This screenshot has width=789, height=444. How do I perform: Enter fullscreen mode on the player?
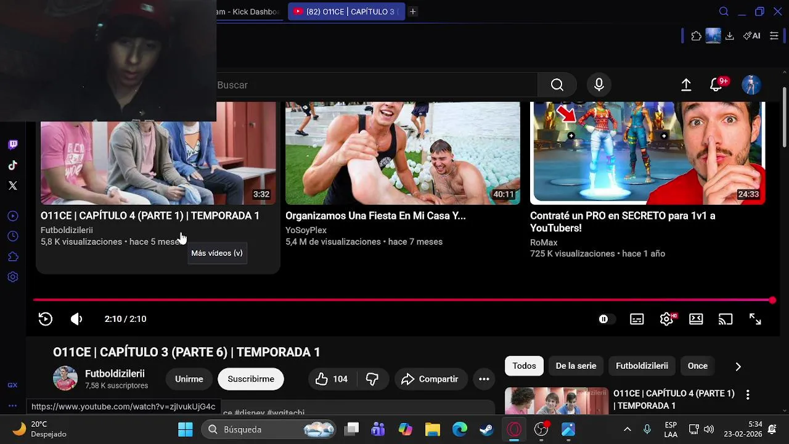pos(755,319)
